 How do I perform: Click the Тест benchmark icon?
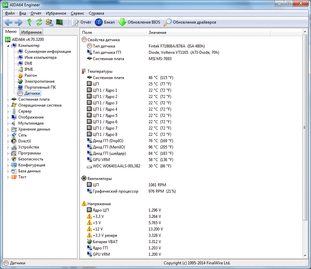[14, 177]
